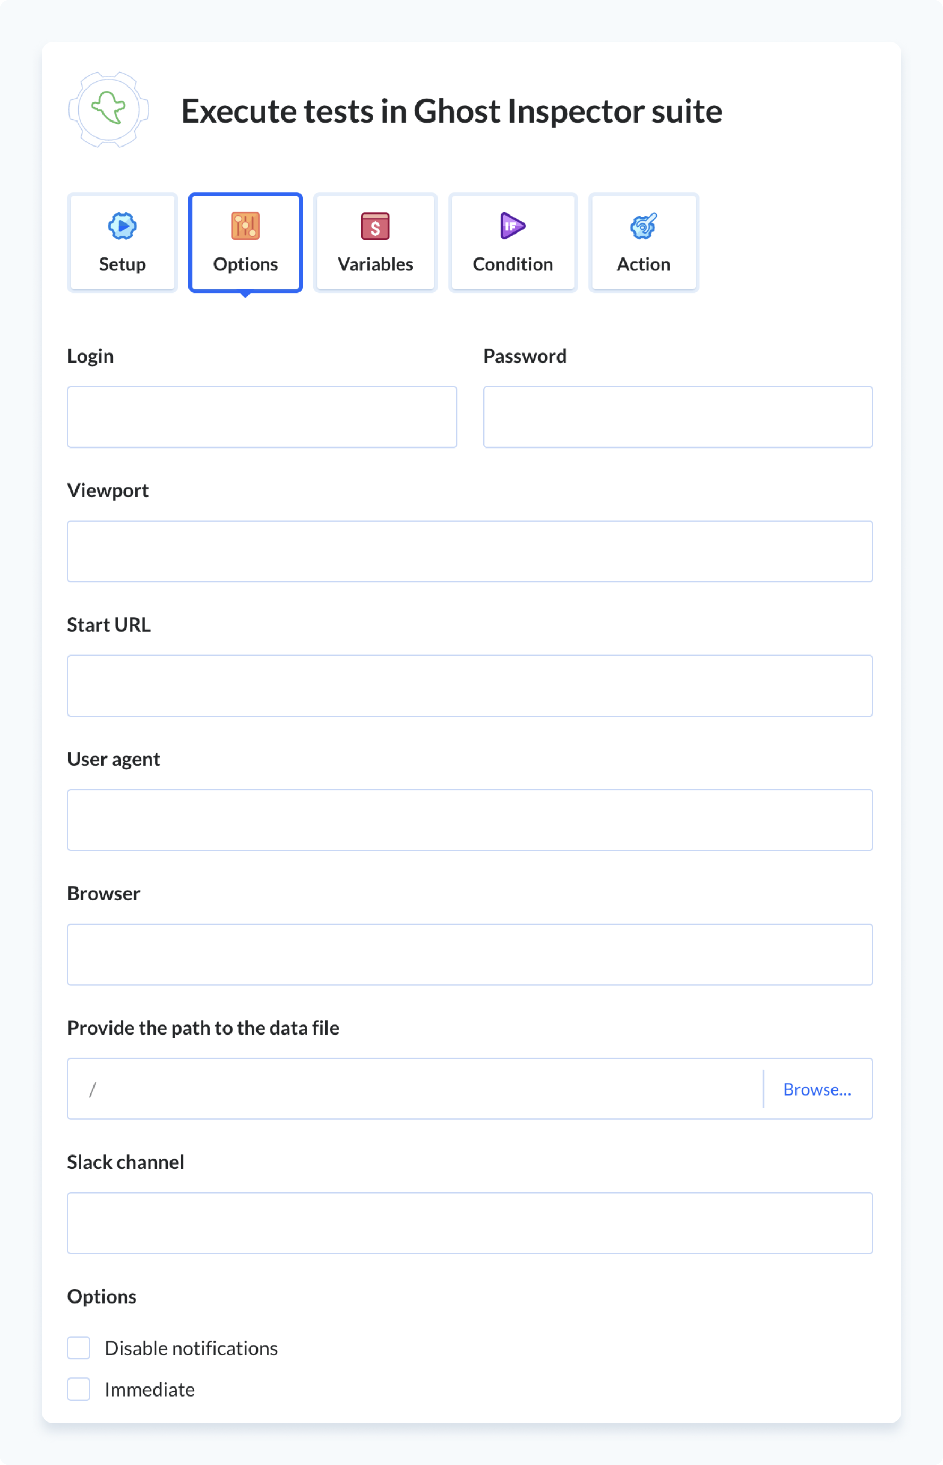Check the Immediate option
This screenshot has width=943, height=1465.
79,1390
